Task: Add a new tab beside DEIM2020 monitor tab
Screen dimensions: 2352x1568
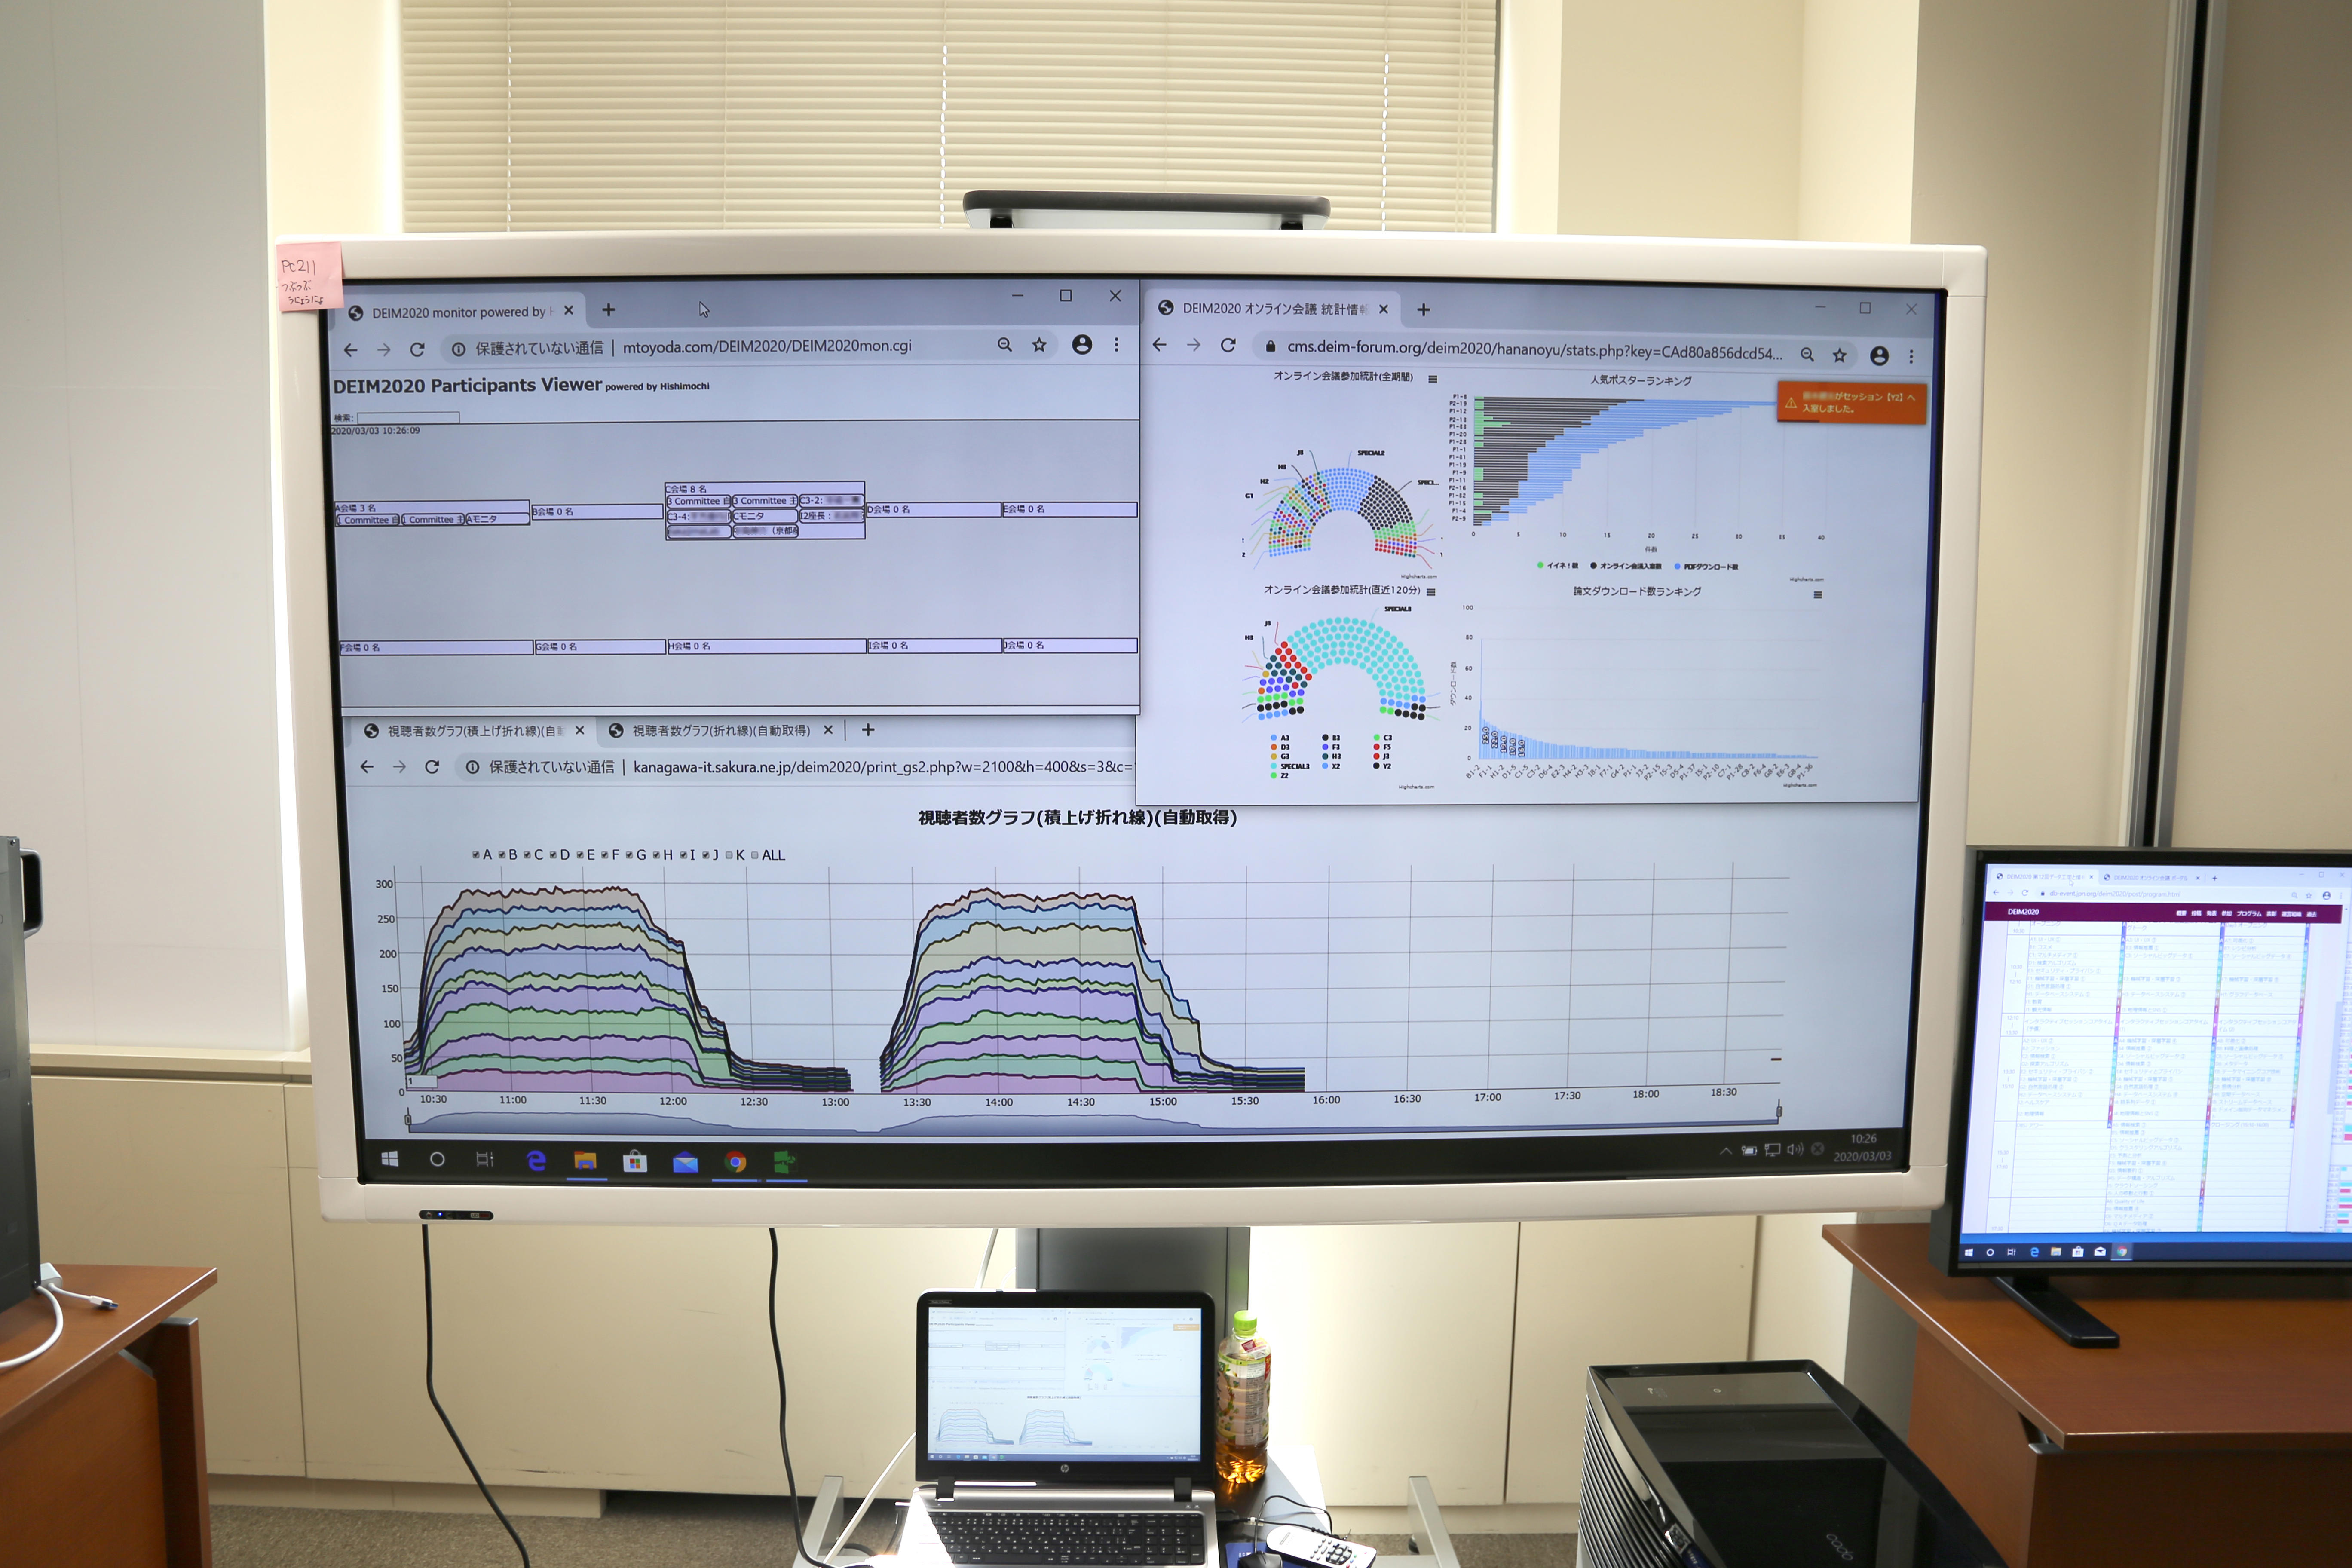Action: pos(608,310)
